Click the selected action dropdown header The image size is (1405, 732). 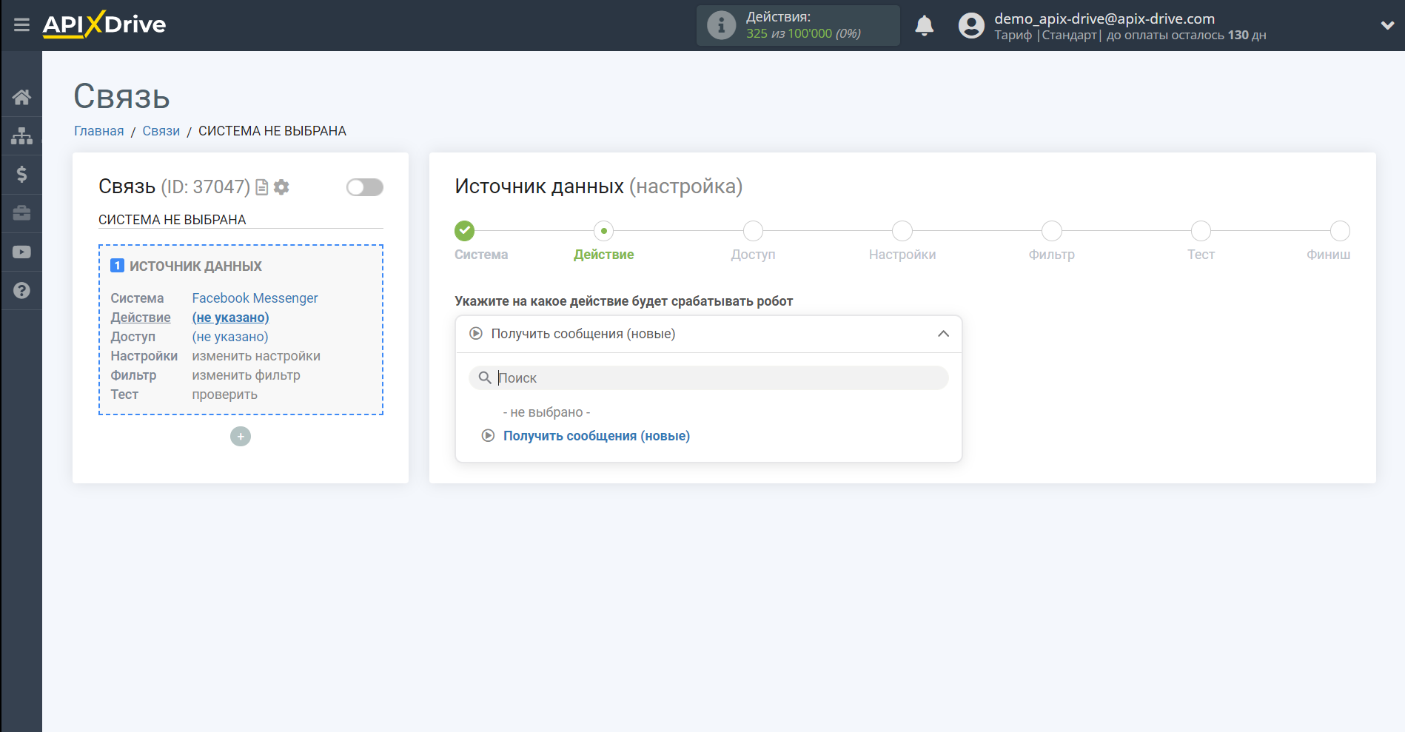(708, 334)
